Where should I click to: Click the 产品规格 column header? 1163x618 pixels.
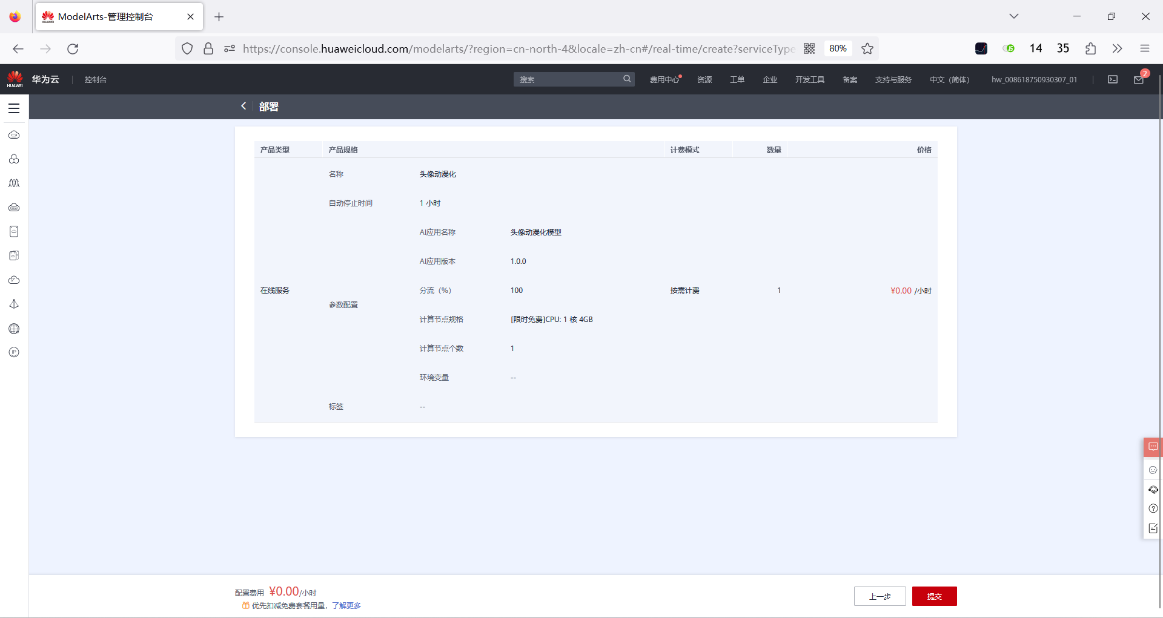343,150
